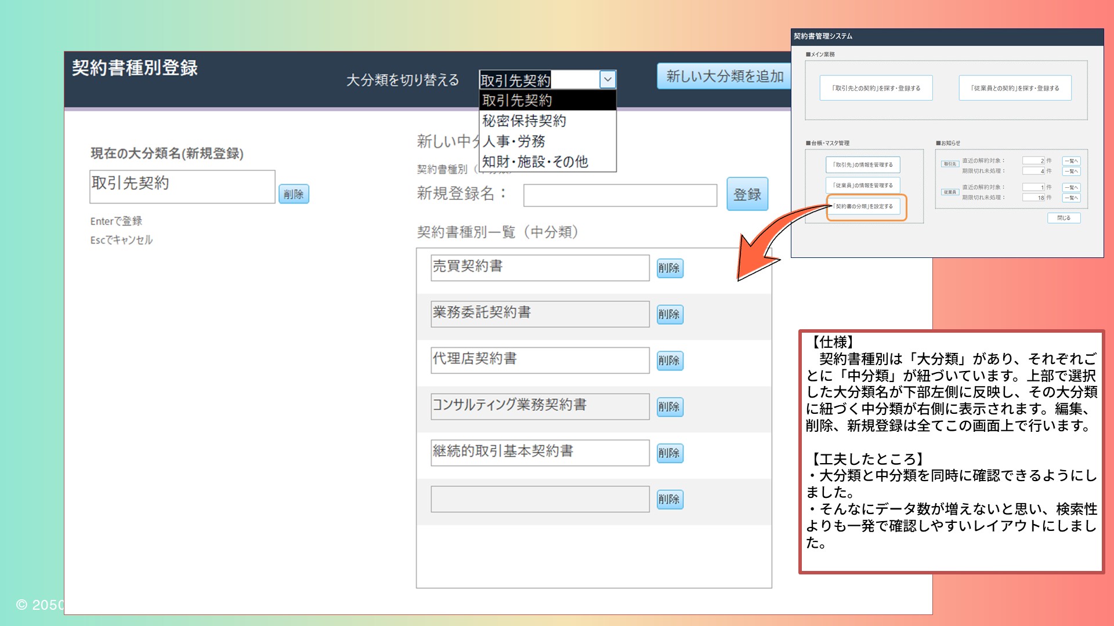Select the highlighted 取引先契約 list entry
Screen dimensions: 1114x626
547,100
